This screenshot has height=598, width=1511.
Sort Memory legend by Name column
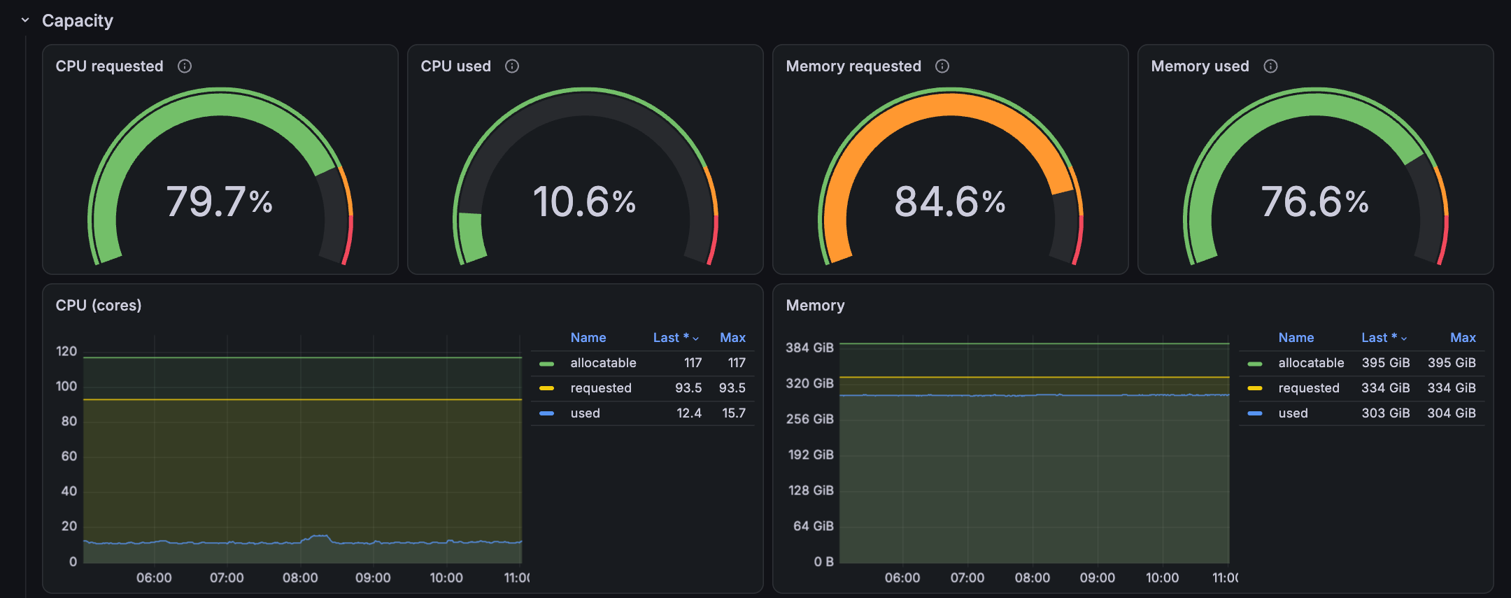coord(1296,338)
